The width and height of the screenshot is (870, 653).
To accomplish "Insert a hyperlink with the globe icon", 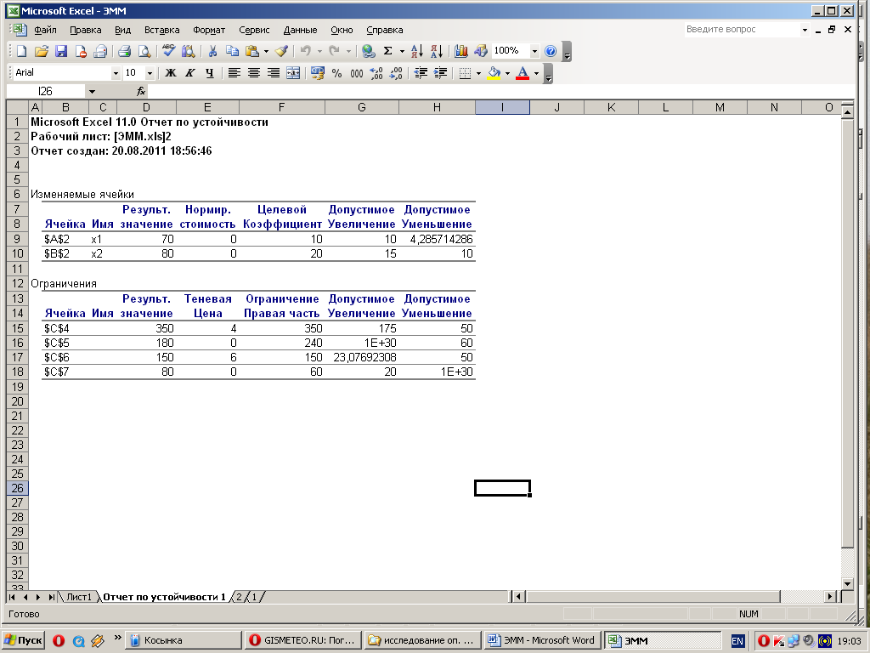I will click(368, 51).
